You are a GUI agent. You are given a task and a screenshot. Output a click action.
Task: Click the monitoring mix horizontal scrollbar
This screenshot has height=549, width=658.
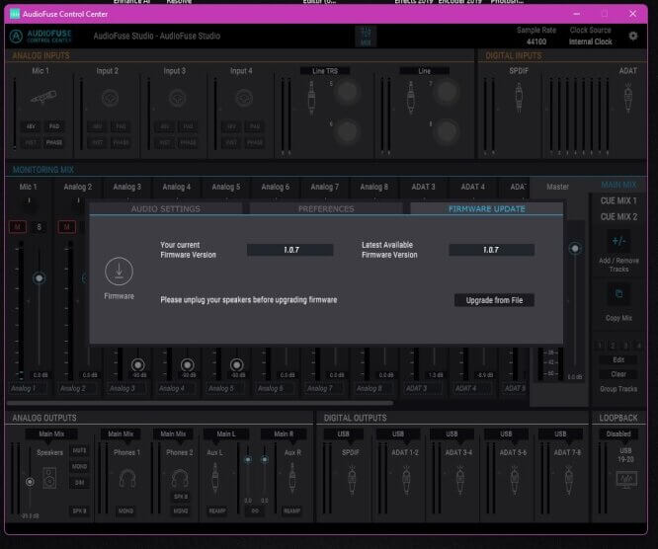pyautogui.click(x=201, y=403)
